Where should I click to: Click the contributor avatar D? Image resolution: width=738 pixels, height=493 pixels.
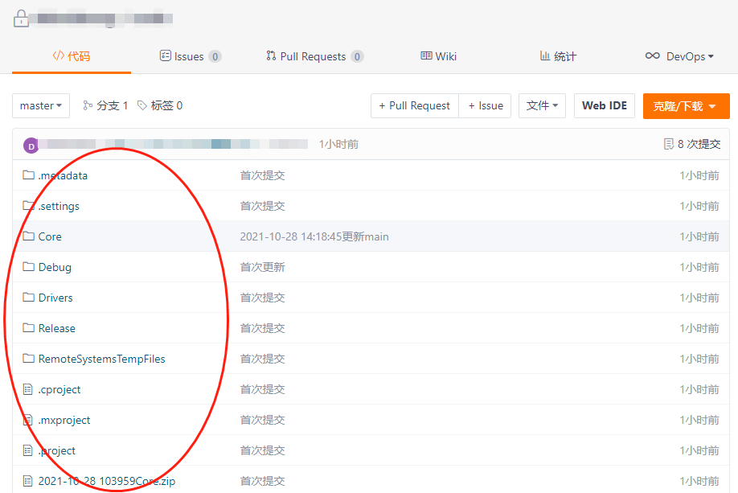[x=31, y=144]
